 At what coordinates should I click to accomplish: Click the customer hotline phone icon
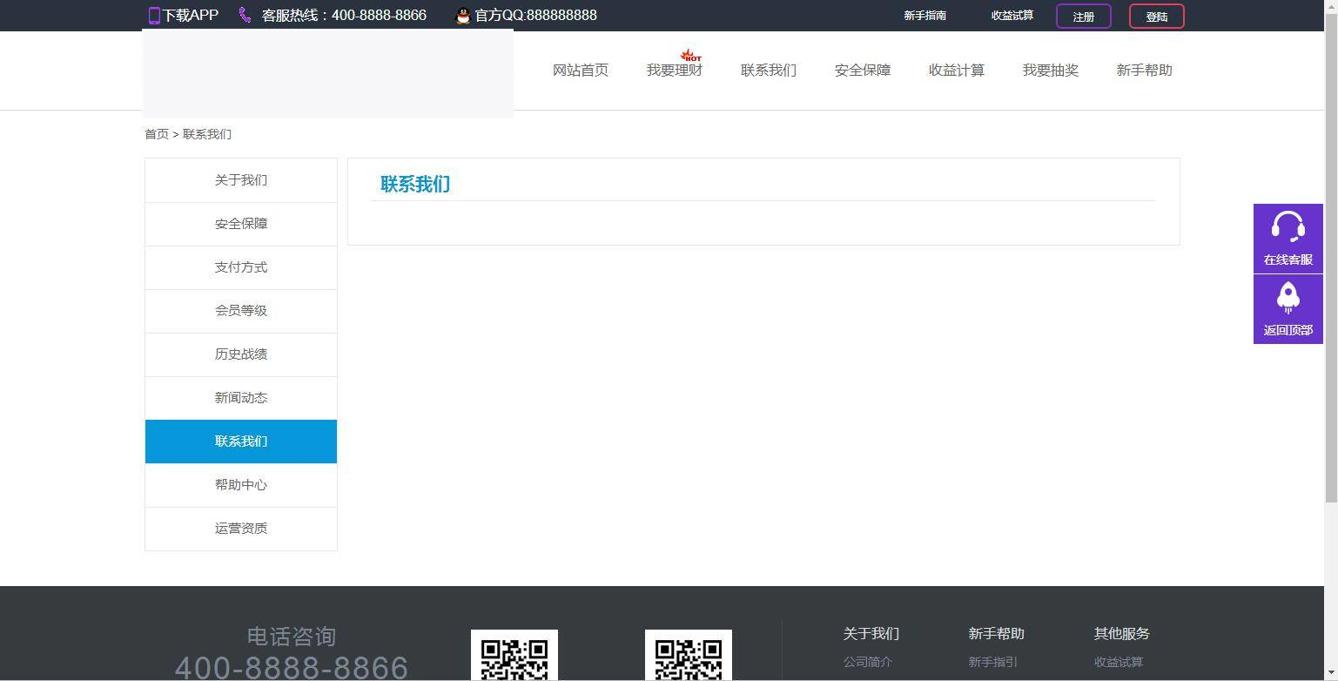[243, 15]
